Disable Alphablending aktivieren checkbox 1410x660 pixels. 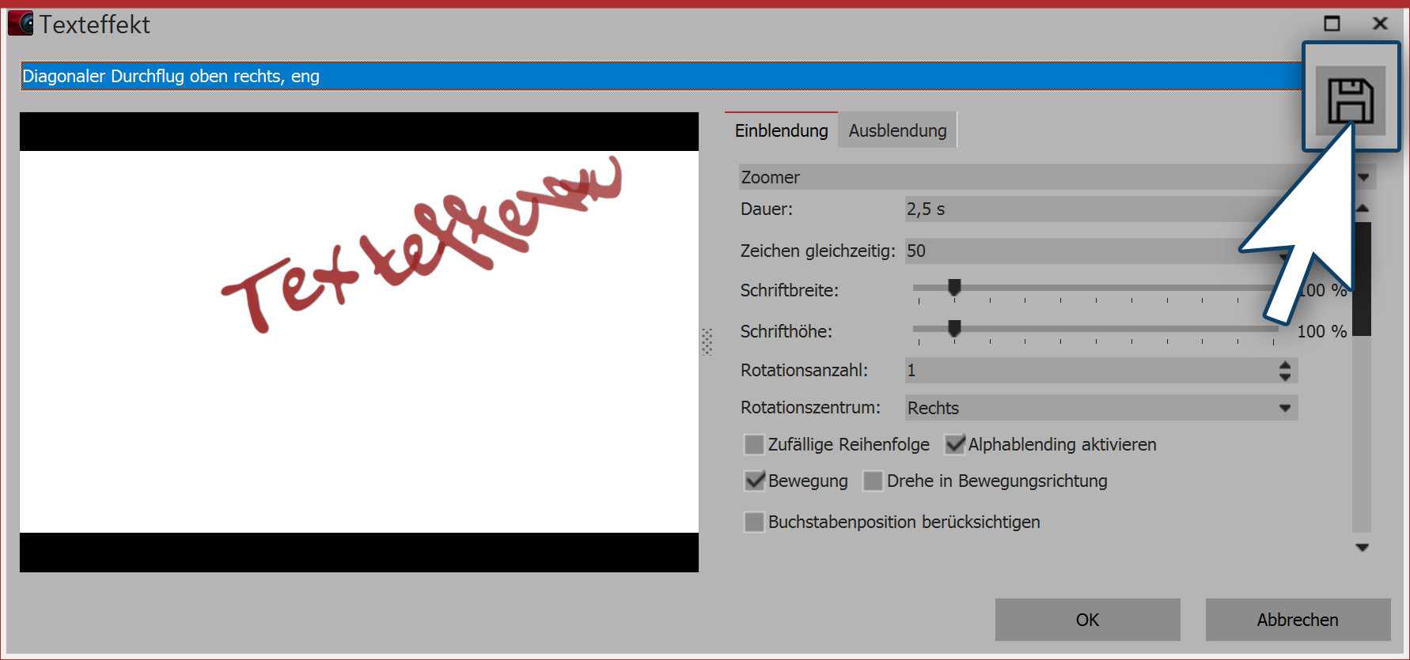955,444
